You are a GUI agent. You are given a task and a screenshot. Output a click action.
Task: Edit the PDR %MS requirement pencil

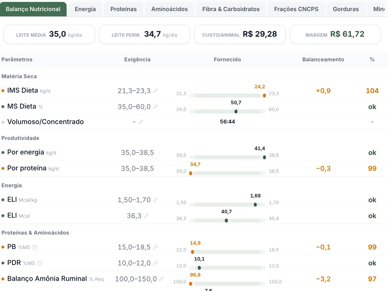tap(156, 263)
